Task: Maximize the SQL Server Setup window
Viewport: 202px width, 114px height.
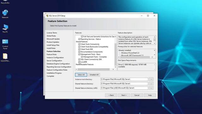Action: click(x=148, y=16)
